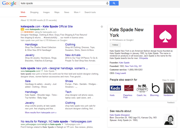Open the Paperless Post logo thumbnail
The image size is (180, 129).
click(x=129, y=88)
